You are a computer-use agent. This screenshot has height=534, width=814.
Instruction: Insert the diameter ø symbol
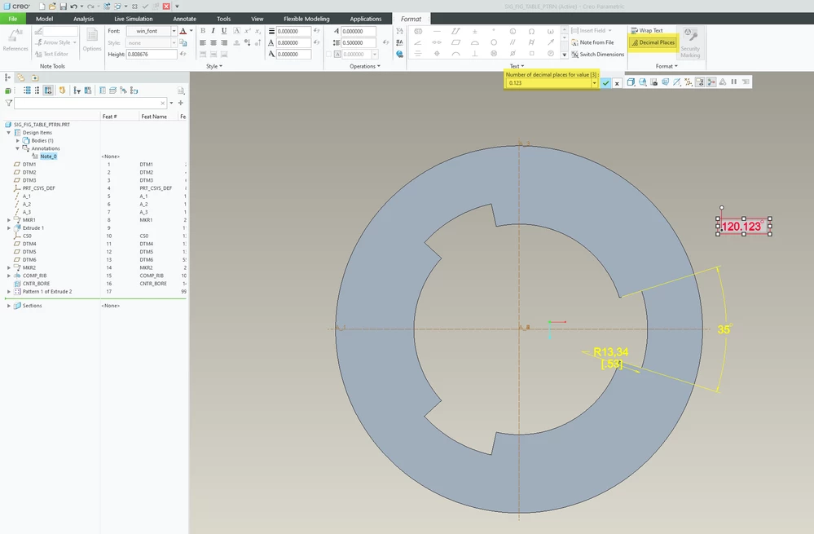click(x=513, y=54)
